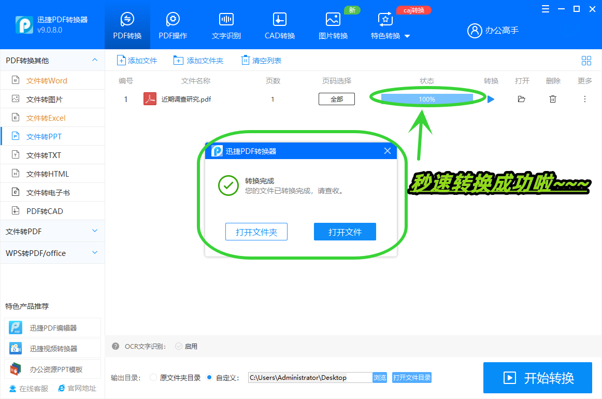The width and height of the screenshot is (602, 399).
Task: Delete file with the trash icon
Action: click(552, 99)
